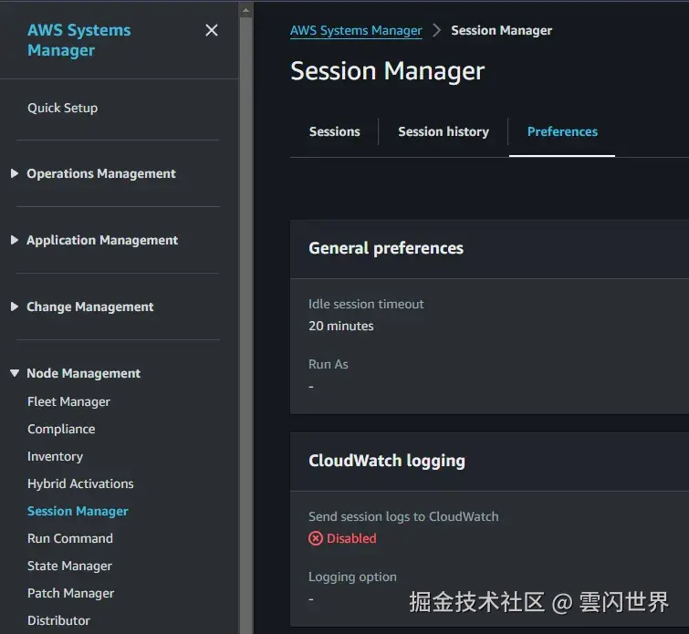Go to Fleet Manager
Screen dimensions: 689x634
[x=68, y=401]
